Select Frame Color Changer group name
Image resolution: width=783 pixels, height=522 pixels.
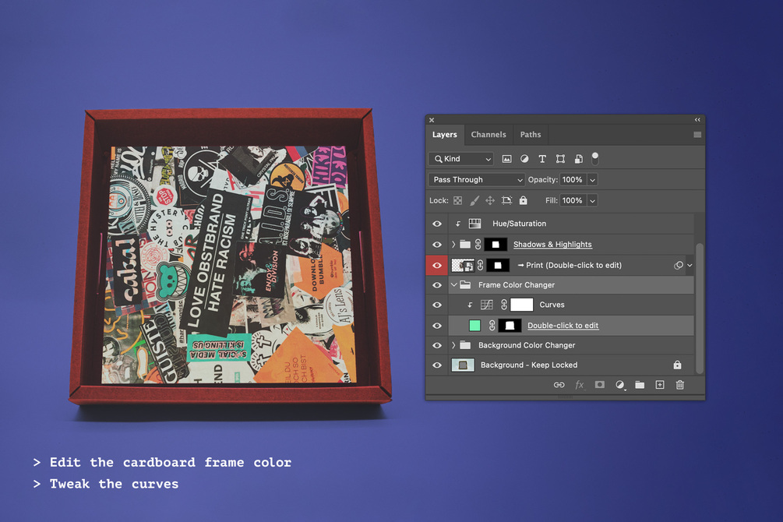tap(517, 284)
